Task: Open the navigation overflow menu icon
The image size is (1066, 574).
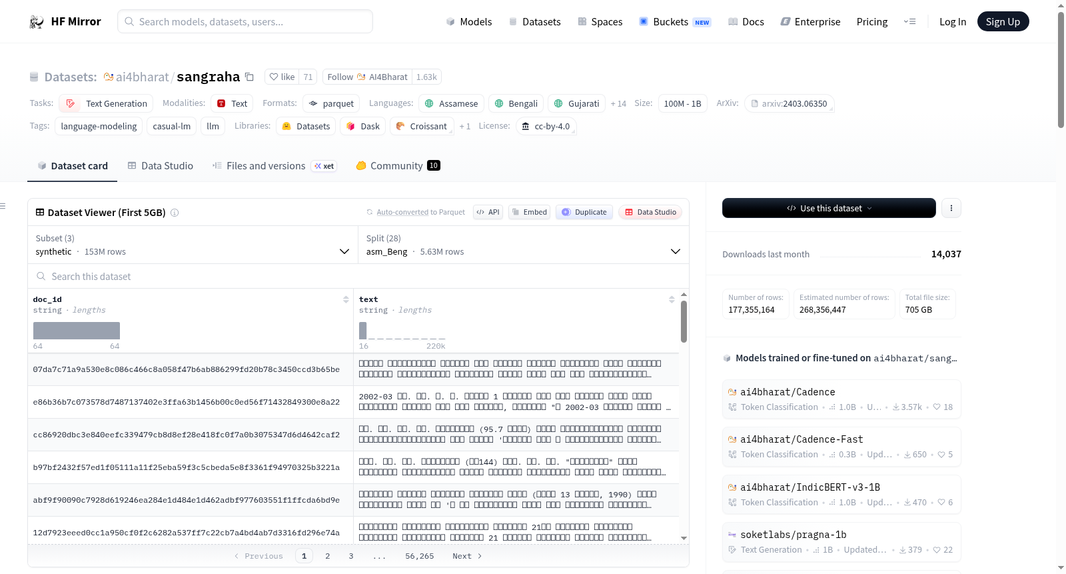Action: coord(909,22)
